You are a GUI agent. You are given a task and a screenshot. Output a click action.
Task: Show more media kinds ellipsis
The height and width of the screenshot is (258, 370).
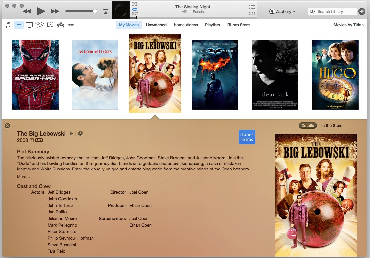coord(71,25)
